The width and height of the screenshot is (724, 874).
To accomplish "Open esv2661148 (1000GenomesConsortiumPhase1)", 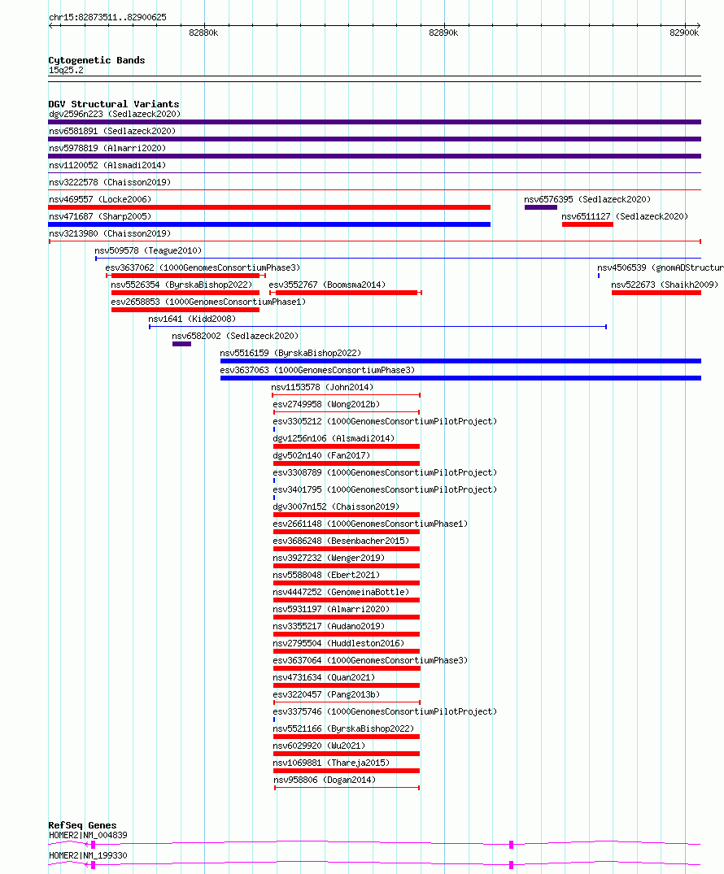I will [370, 524].
